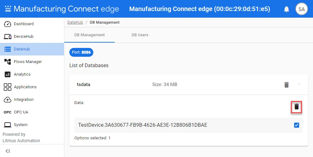Open the Applications grid icon
This screenshot has width=313, height=157.
click(x=8, y=87)
